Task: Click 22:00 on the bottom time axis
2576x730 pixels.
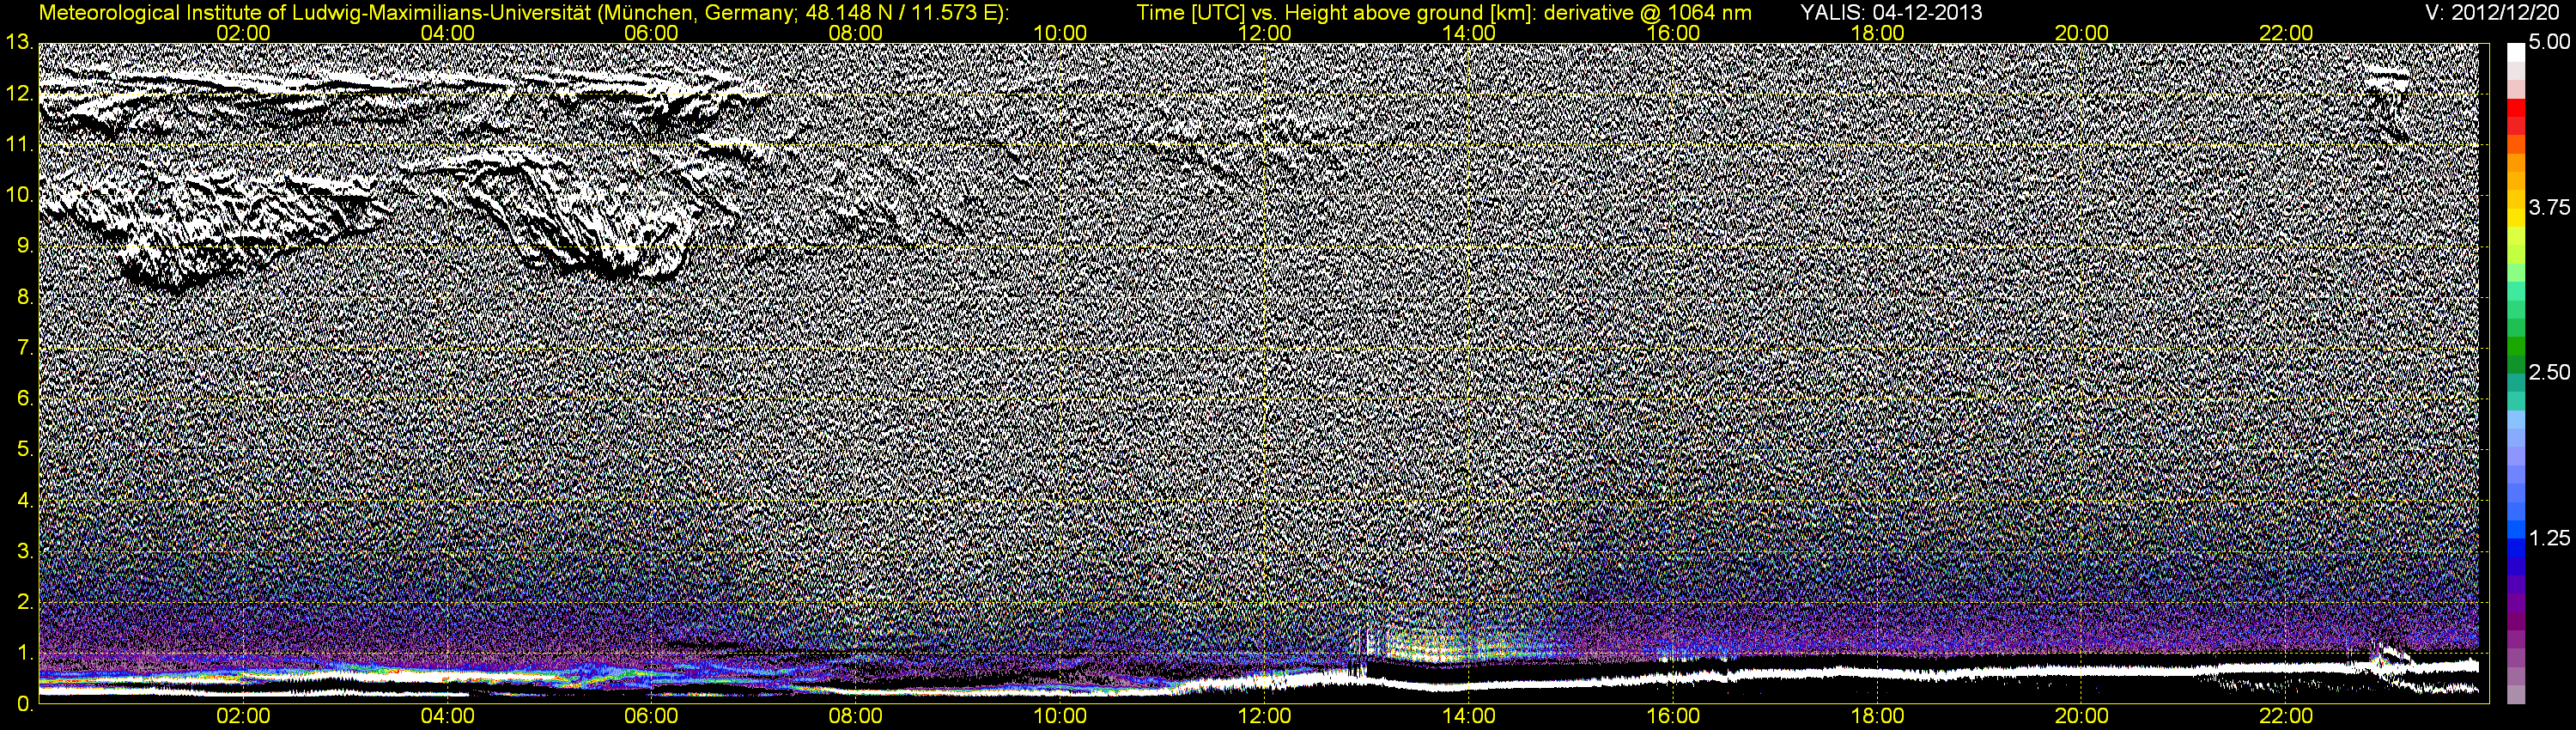Action: pos(2286,716)
